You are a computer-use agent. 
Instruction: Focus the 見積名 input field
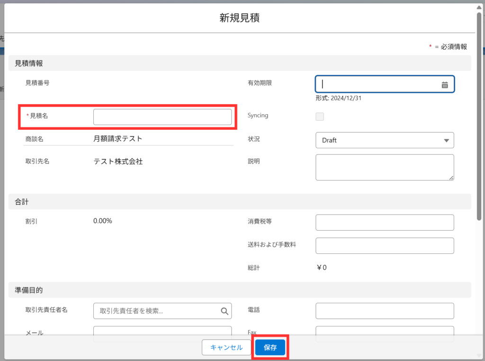tap(162, 117)
